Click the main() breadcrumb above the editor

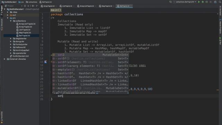click(x=56, y=10)
